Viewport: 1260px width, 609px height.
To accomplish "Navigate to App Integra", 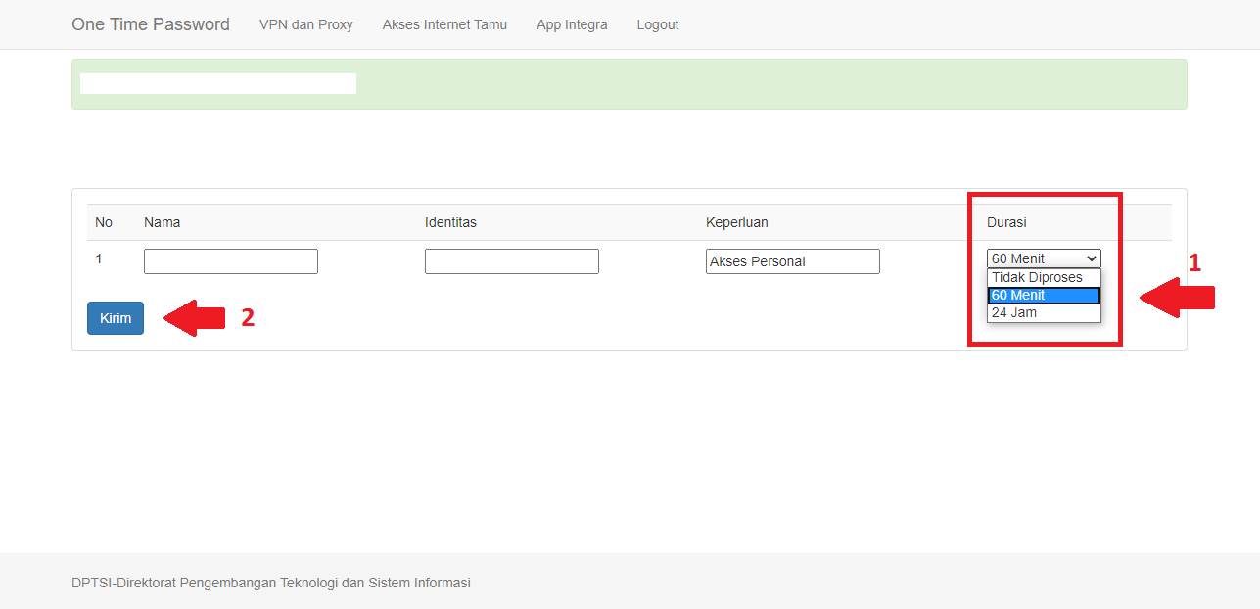I will coord(572,24).
